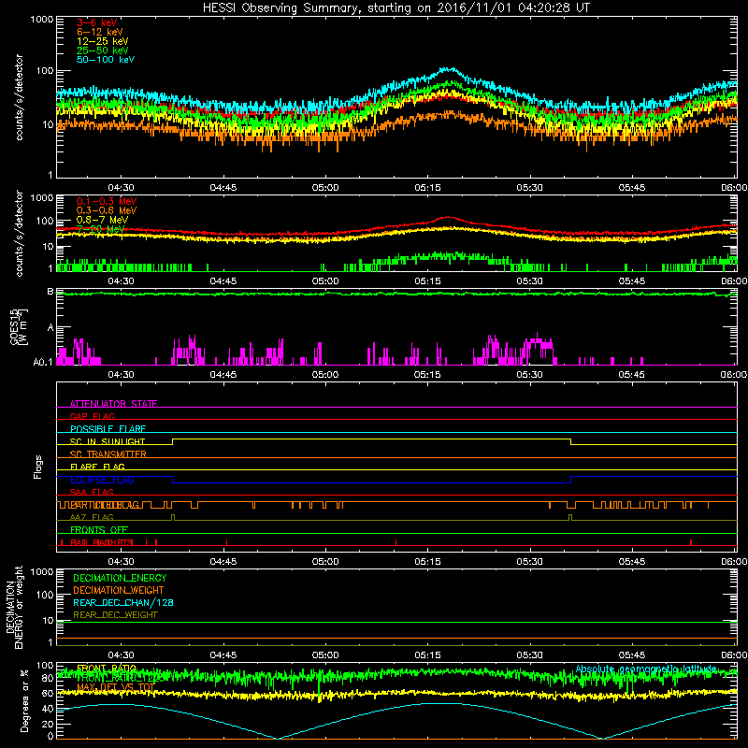This screenshot has height=748, width=748.
Task: Click the GAP_FLAG label
Action: click(92, 416)
